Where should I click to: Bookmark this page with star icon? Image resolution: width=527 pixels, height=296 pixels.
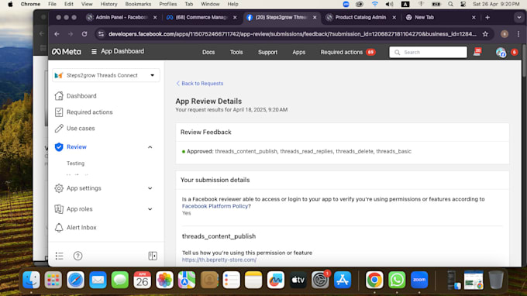click(485, 34)
